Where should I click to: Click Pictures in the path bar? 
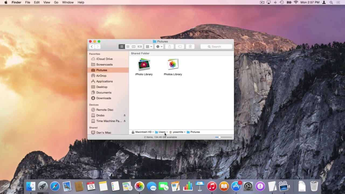tap(193, 132)
